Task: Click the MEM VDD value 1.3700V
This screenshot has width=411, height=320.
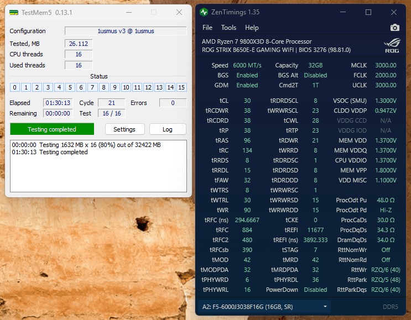Action: pos(386,140)
